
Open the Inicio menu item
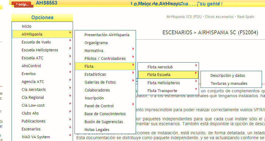coord(26,26)
